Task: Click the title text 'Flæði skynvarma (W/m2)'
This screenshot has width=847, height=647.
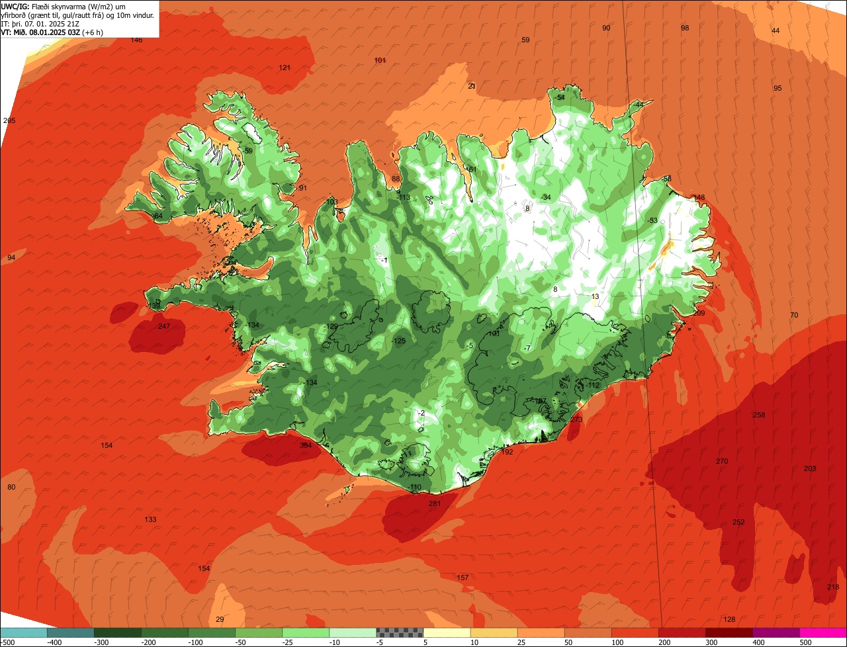Action: 71,7
